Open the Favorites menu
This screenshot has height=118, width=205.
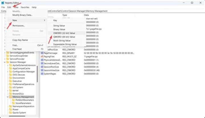pos(25,7)
